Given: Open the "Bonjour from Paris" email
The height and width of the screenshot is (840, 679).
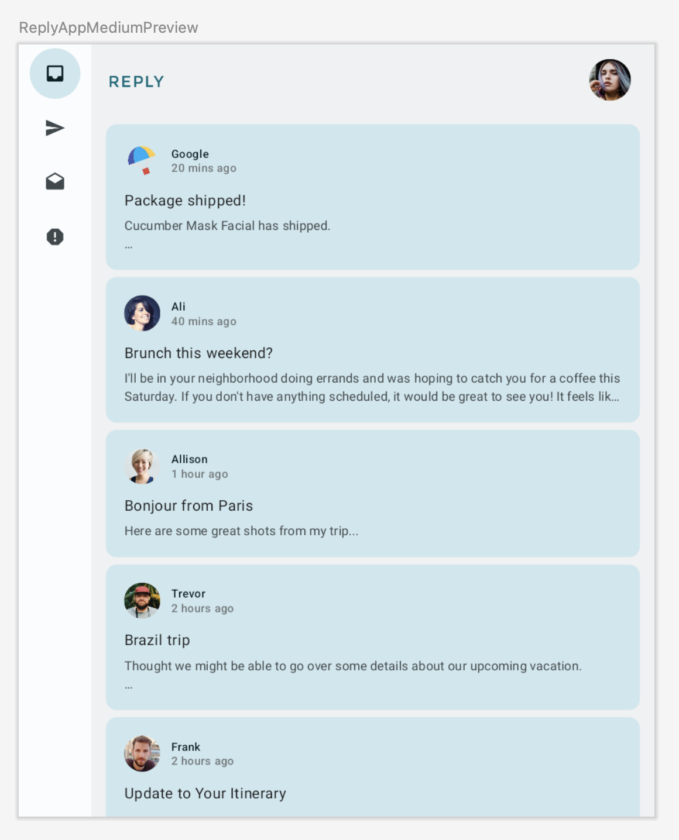Looking at the screenshot, I should pos(188,506).
